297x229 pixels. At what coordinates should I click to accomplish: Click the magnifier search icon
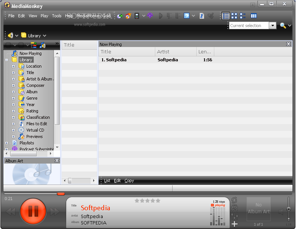pos(283,25)
